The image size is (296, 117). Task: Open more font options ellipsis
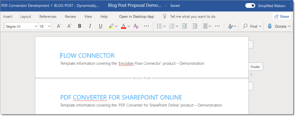coord(147,26)
